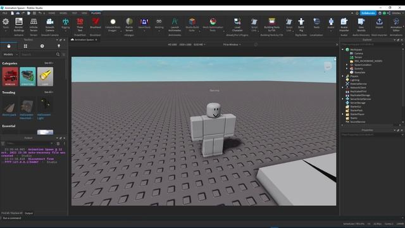Launch Archimedes plugin

175,25
